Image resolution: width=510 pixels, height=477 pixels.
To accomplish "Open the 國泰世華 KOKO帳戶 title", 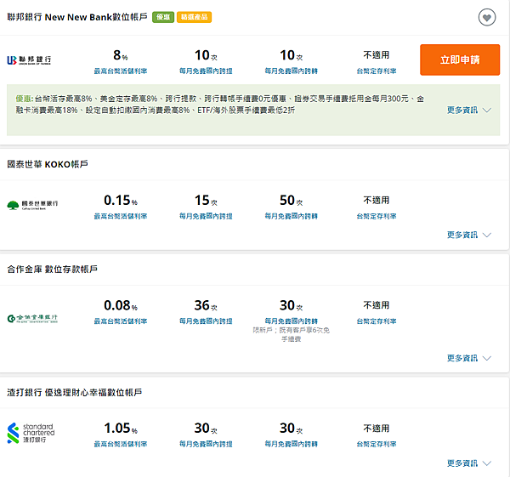I will click(x=48, y=163).
